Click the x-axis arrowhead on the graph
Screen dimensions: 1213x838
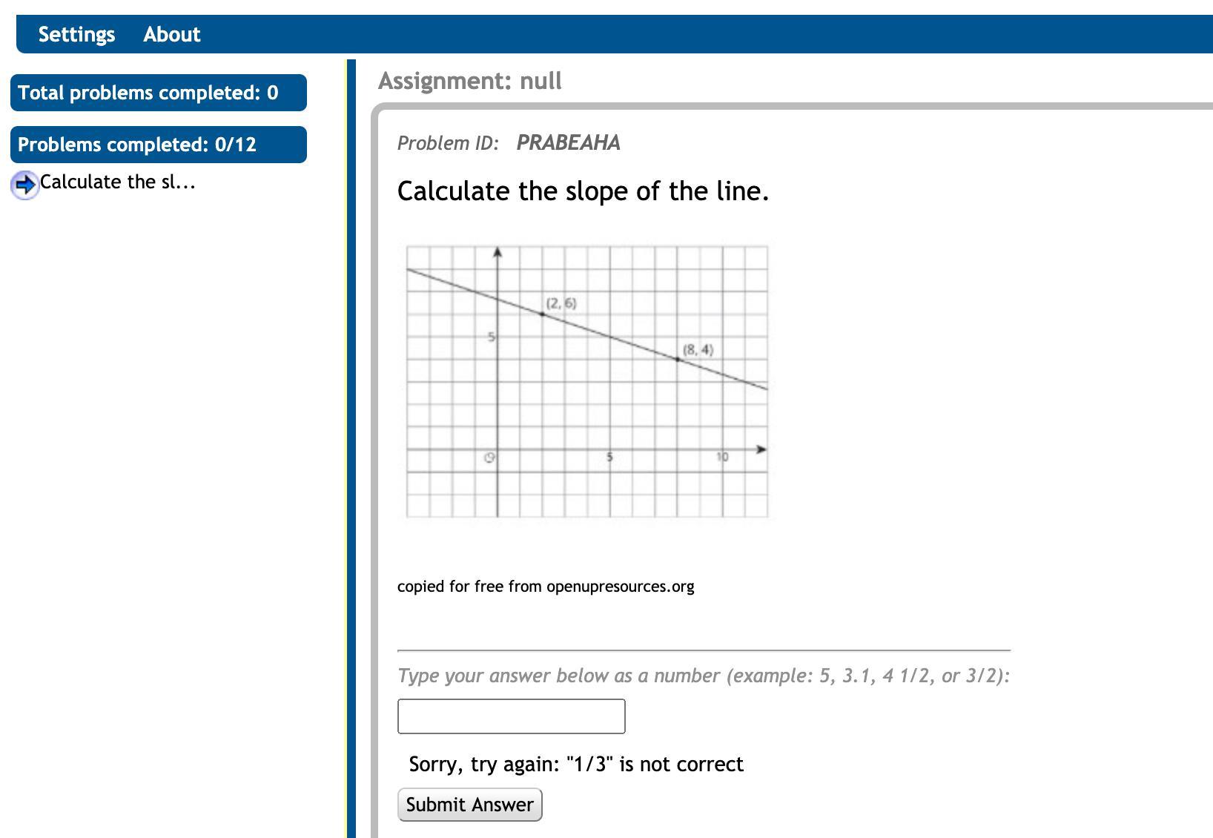pyautogui.click(x=761, y=449)
